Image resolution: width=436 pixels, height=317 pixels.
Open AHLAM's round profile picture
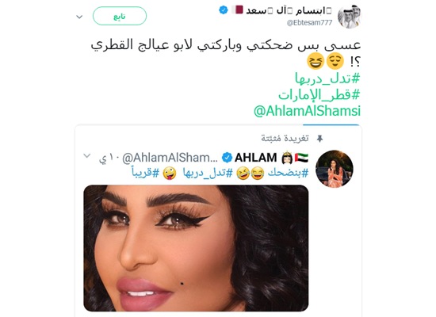[335, 169]
